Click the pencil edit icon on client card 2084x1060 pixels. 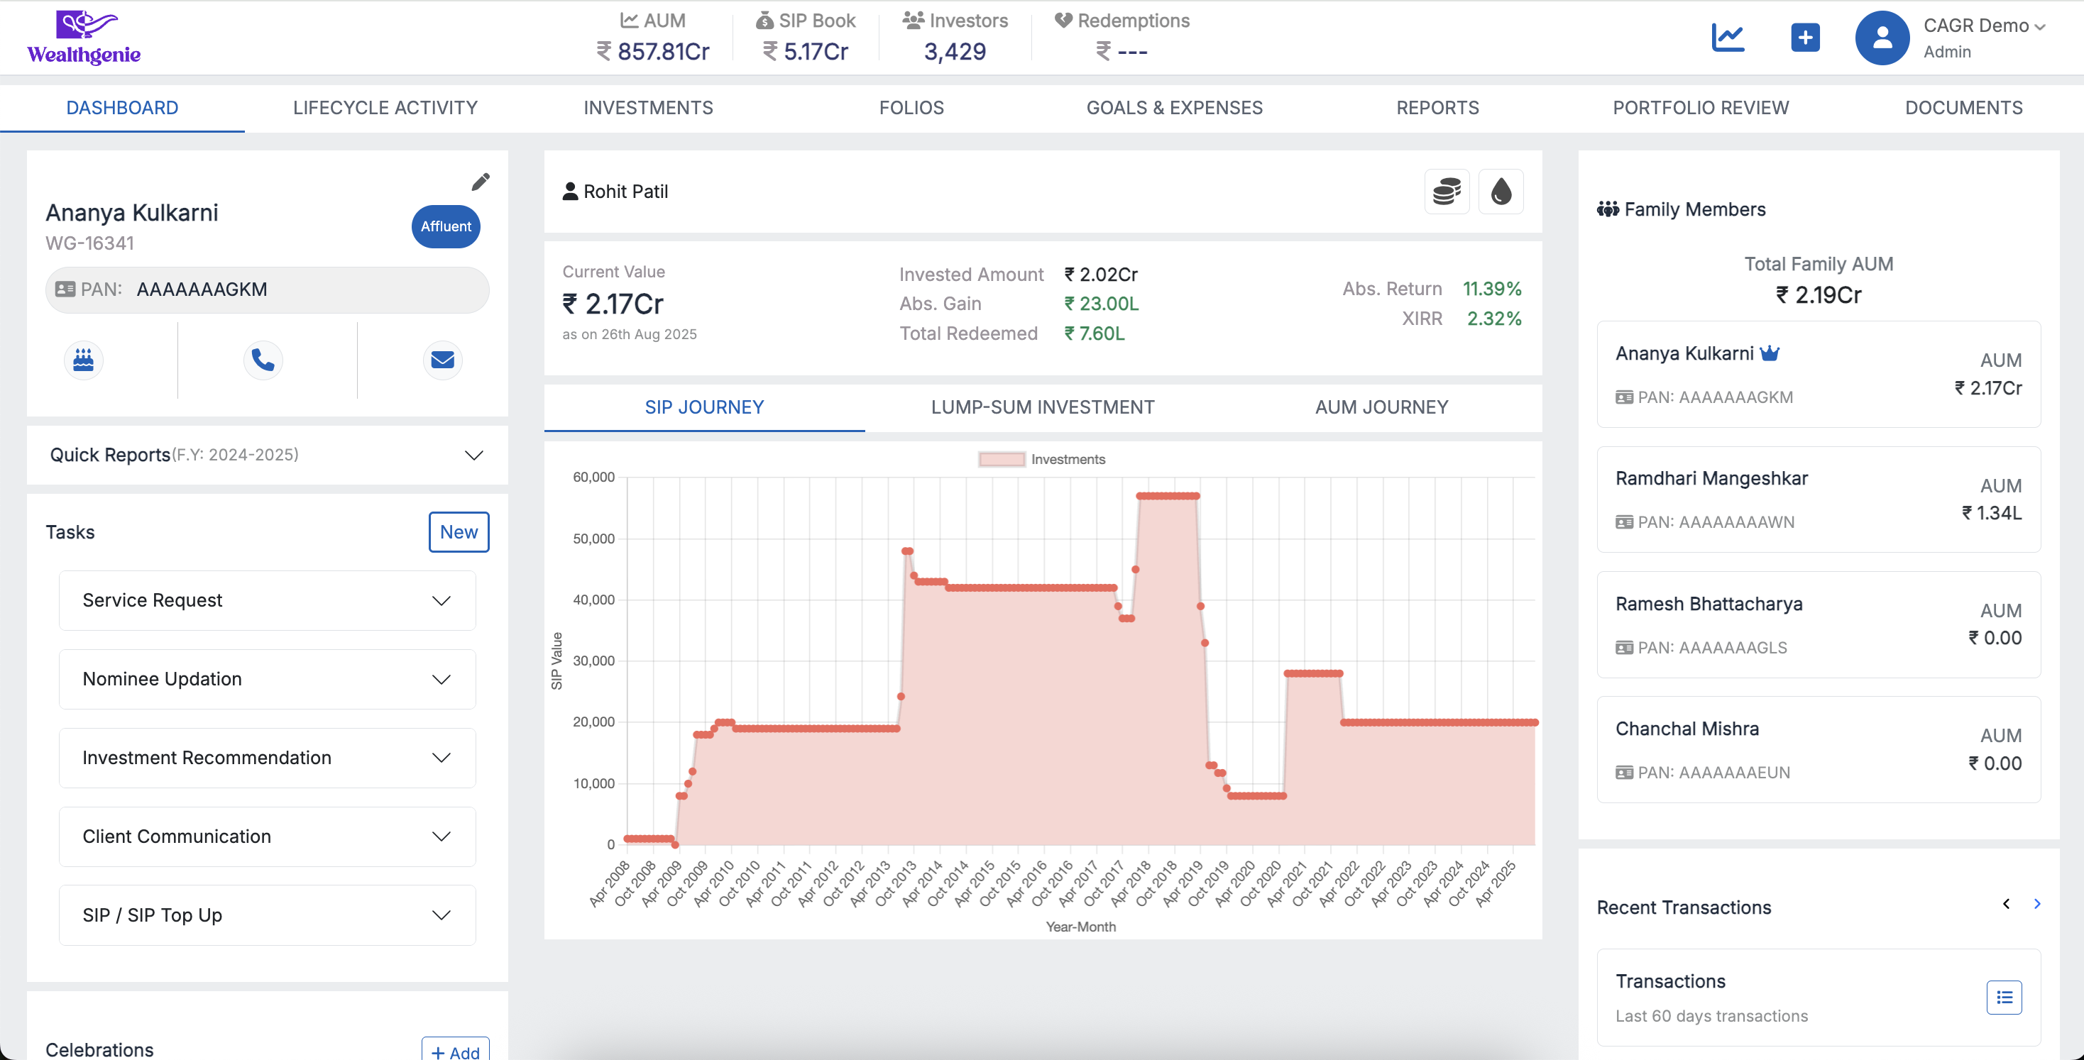481,182
